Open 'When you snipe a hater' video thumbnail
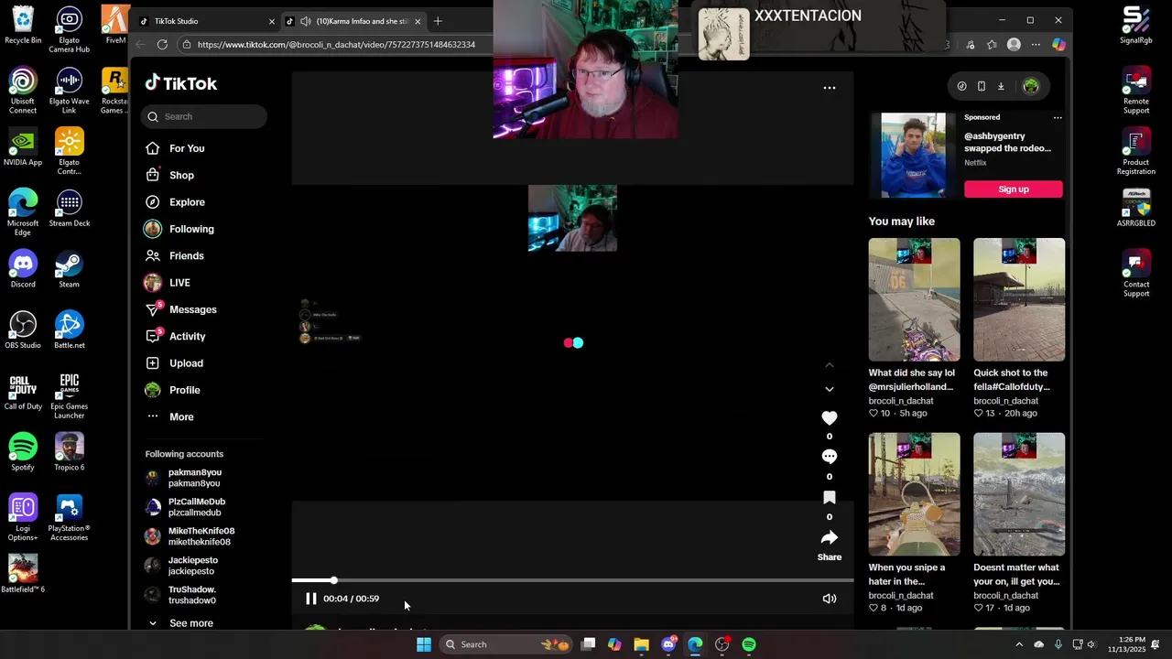 [x=914, y=494]
